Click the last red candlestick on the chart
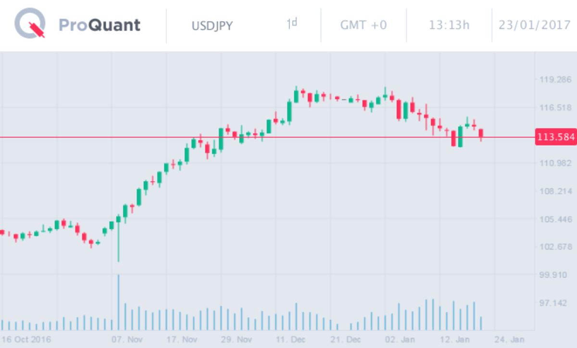 pos(481,133)
